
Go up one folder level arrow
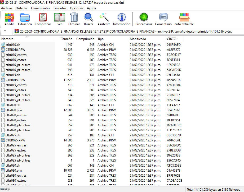tap(5, 31)
